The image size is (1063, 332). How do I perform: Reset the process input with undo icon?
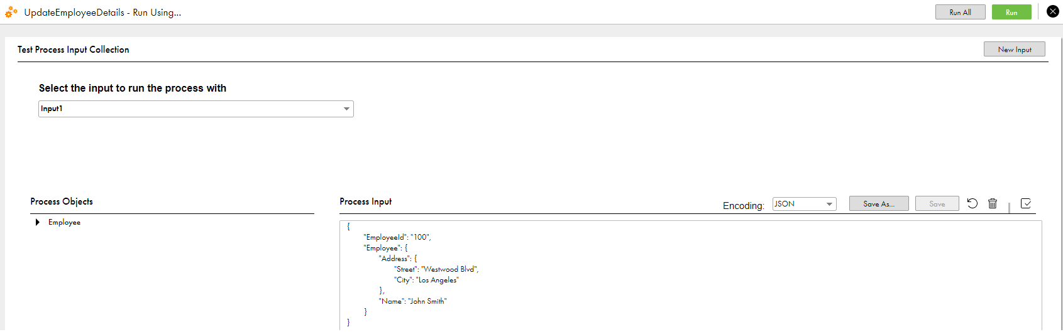pyautogui.click(x=972, y=203)
